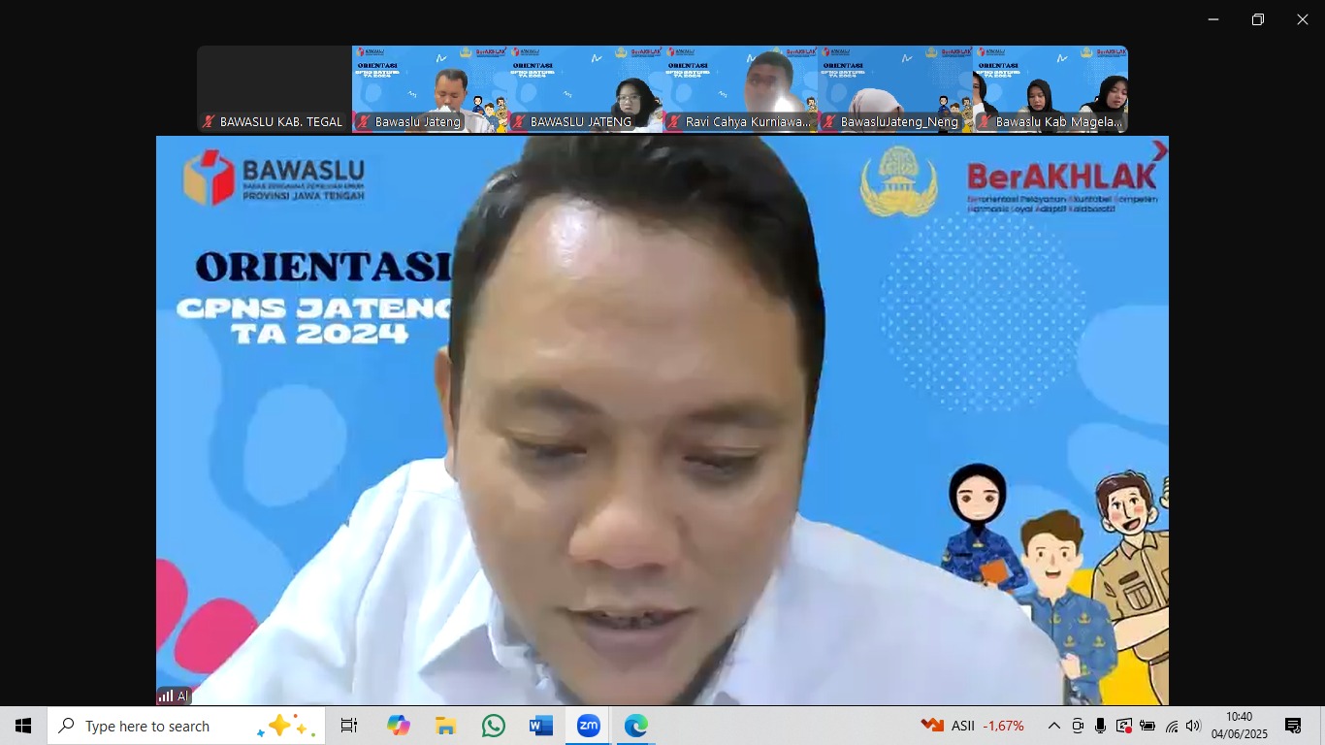Open WhatsApp from the taskbar
This screenshot has height=745, width=1325.
coord(494,725)
